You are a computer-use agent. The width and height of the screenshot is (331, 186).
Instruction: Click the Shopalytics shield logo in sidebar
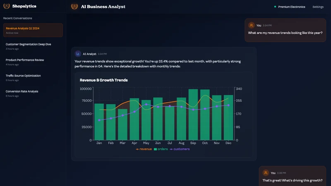pos(7,6)
